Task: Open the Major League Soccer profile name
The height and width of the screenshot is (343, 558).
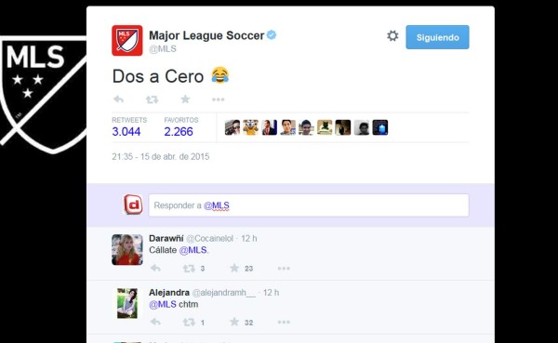Action: tap(206, 35)
